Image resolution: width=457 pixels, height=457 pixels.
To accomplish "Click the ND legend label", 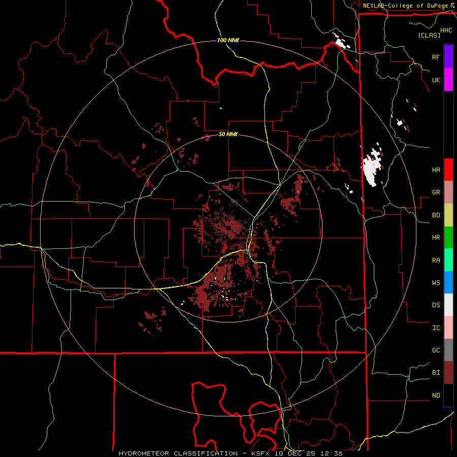I will tap(436, 396).
